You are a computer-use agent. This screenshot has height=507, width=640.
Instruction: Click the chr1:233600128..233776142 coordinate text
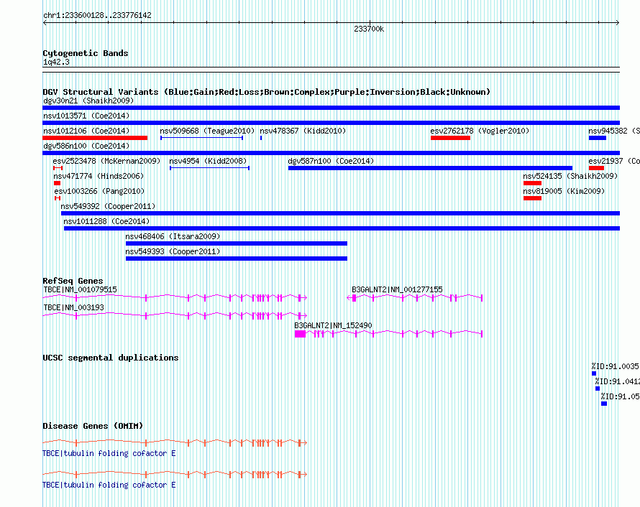(97, 16)
